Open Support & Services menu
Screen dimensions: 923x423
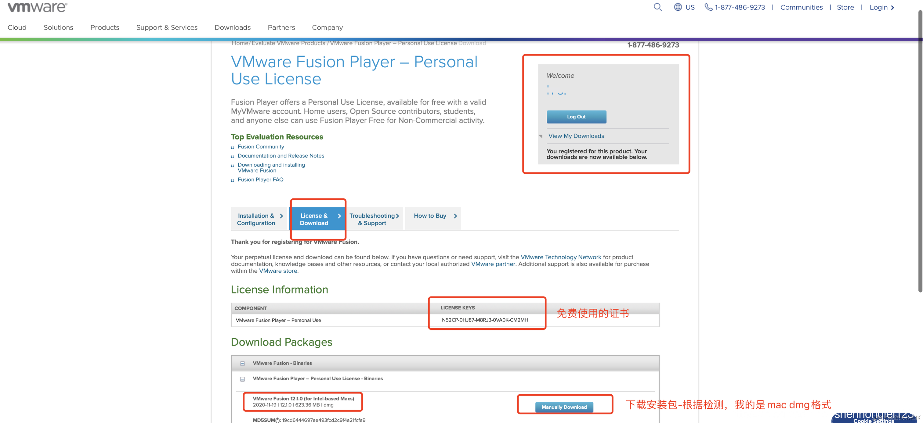coord(167,27)
